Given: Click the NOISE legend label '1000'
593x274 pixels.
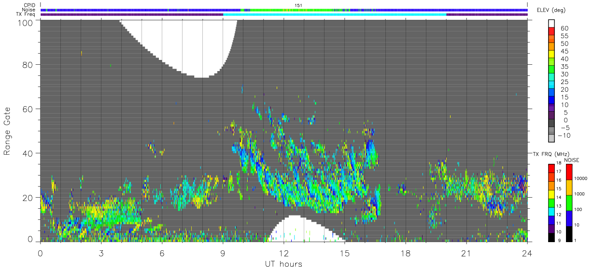Looking at the screenshot, I should pos(579,194).
